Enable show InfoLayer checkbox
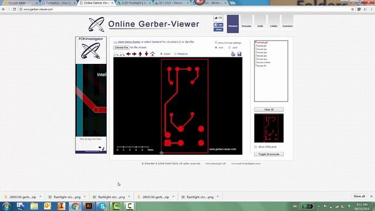The image size is (375, 211). 255,147
